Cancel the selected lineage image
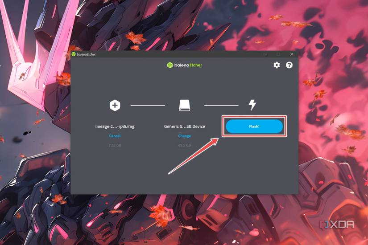The width and height of the screenshot is (368, 245). pyautogui.click(x=115, y=136)
